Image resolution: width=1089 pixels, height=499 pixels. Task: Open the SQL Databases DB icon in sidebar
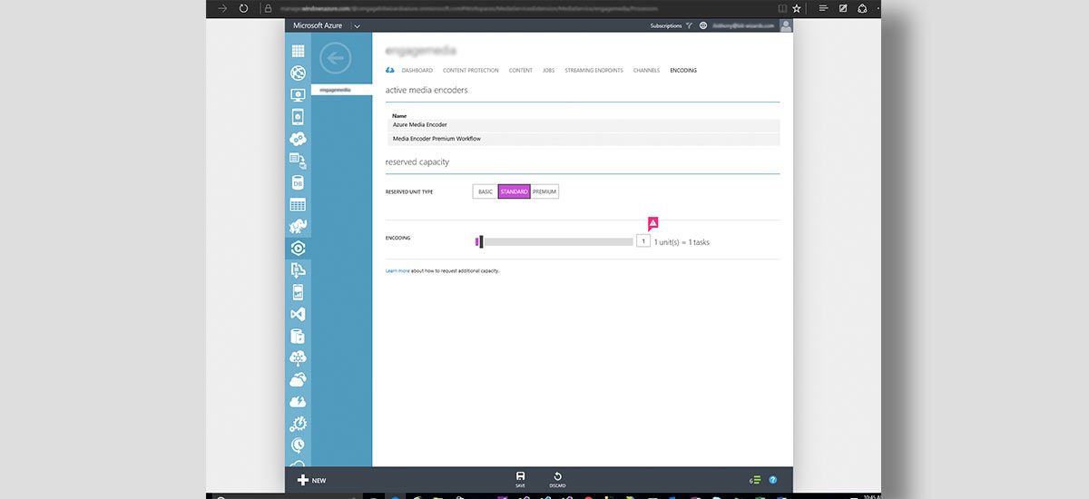(x=298, y=182)
